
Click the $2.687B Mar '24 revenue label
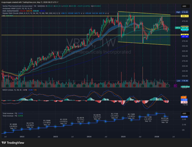97,117
